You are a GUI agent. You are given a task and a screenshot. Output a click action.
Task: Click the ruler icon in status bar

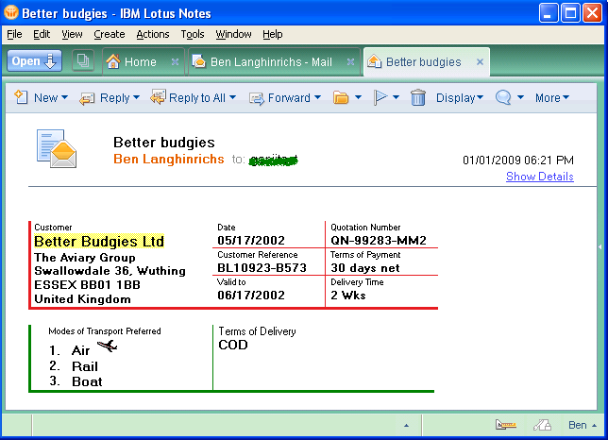click(542, 425)
